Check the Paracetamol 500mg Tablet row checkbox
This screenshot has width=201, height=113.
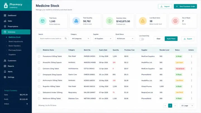pos(39,56)
